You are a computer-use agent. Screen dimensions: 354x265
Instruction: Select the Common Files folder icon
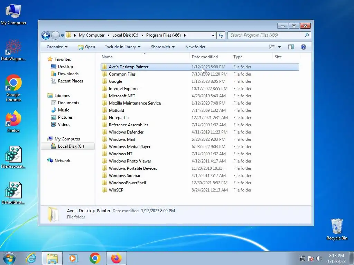[104, 74]
